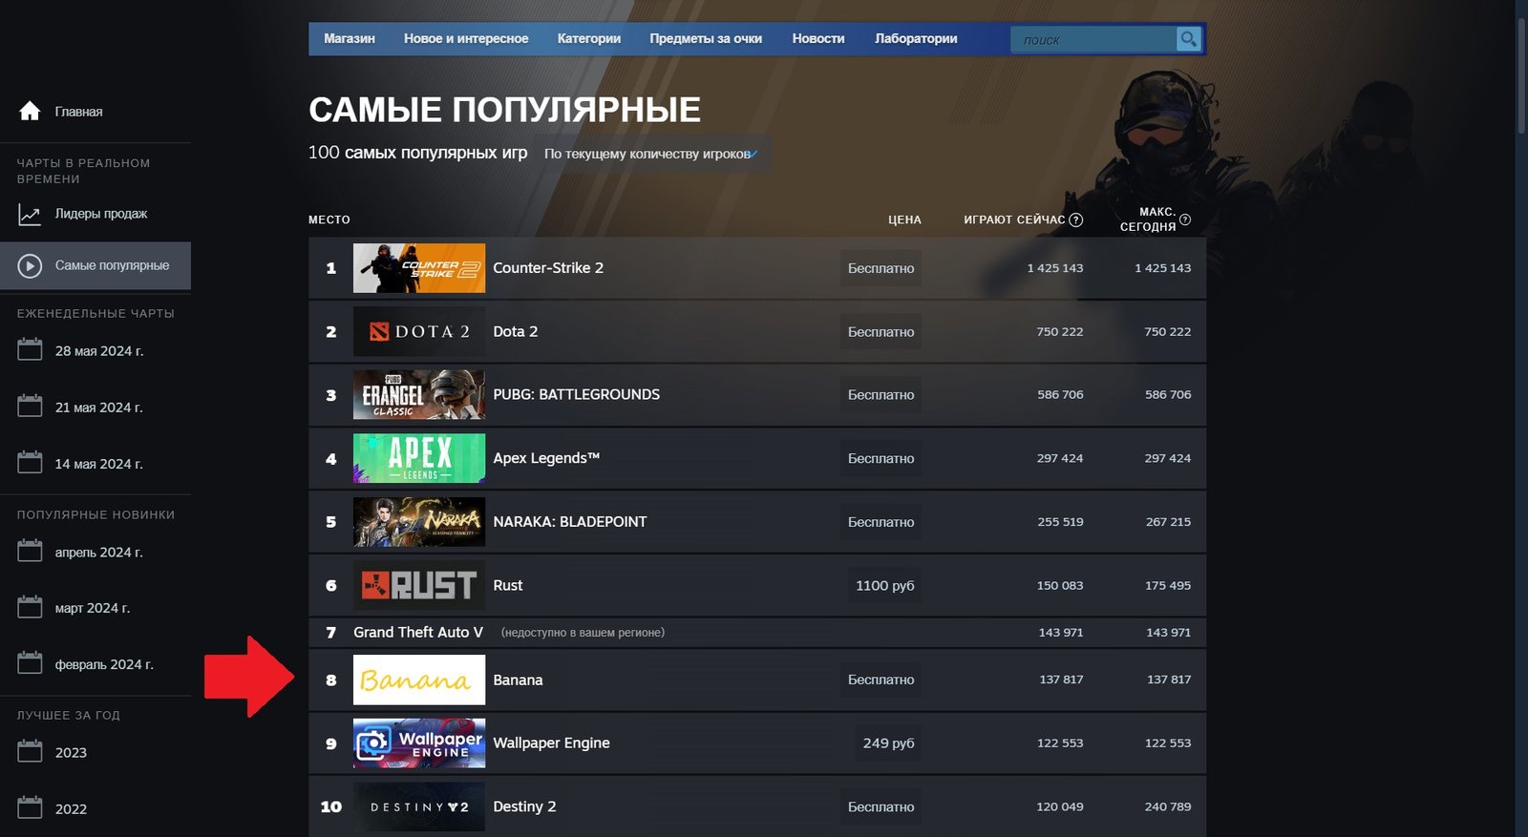Image resolution: width=1528 pixels, height=837 pixels.
Task: Click the Dota 2 game title
Action: click(x=516, y=331)
